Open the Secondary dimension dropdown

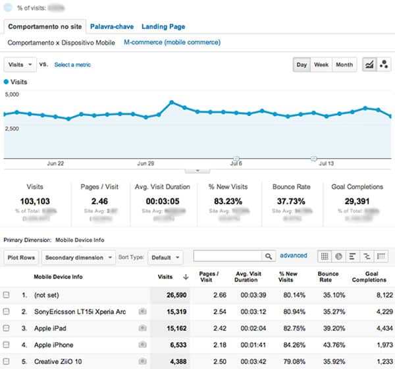[x=78, y=257]
